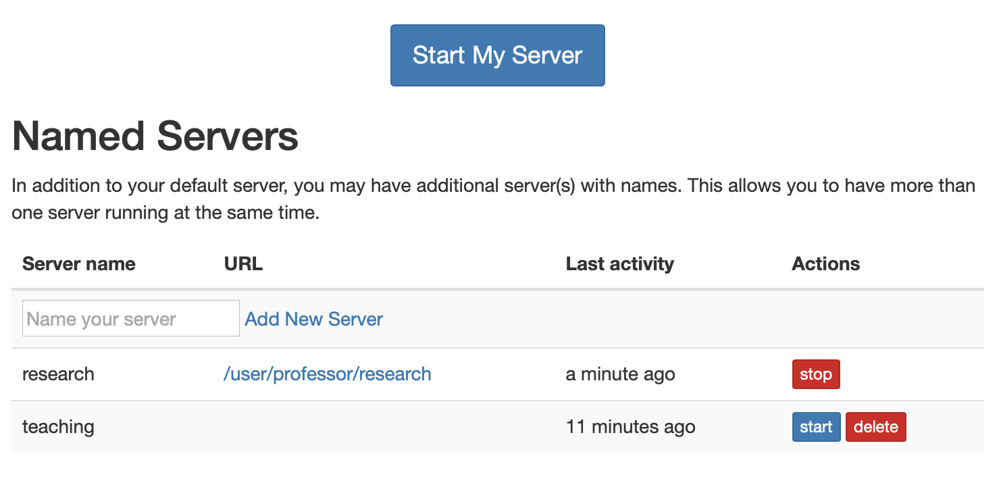Click the blue start action button
The height and width of the screenshot is (481, 1001).
coord(816,426)
